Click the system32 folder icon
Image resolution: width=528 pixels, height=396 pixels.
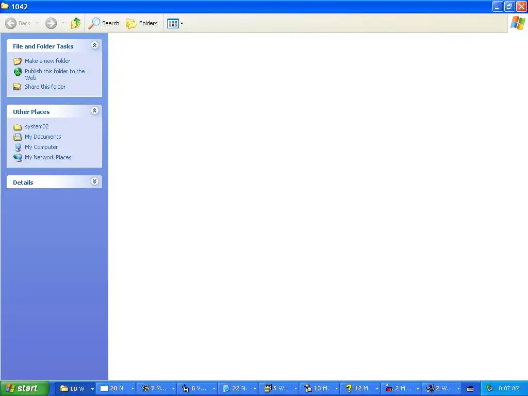[18, 127]
